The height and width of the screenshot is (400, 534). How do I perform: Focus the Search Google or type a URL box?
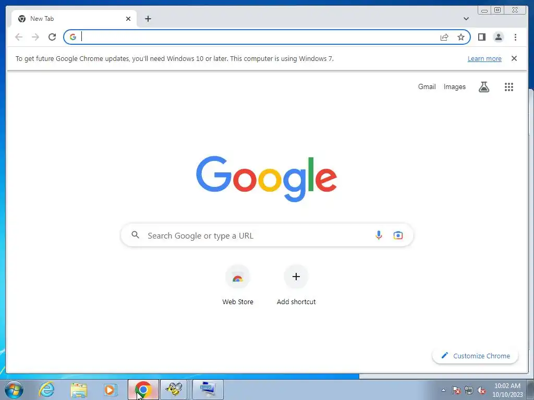[267, 235]
